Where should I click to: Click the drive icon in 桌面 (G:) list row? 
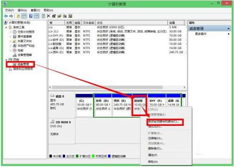[51, 48]
